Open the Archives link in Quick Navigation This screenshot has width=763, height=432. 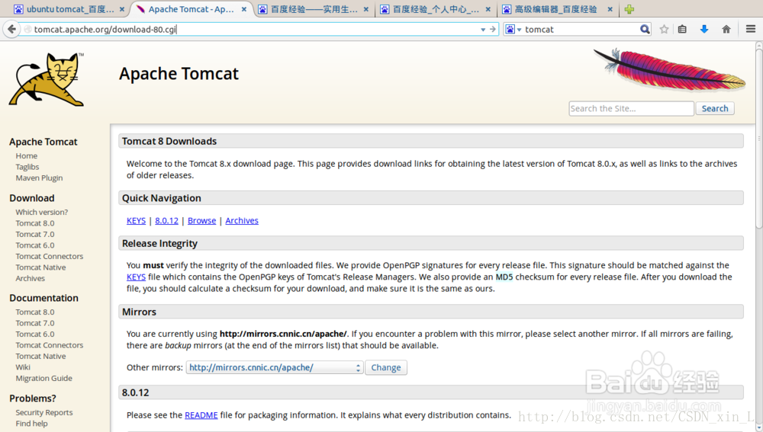[242, 221]
